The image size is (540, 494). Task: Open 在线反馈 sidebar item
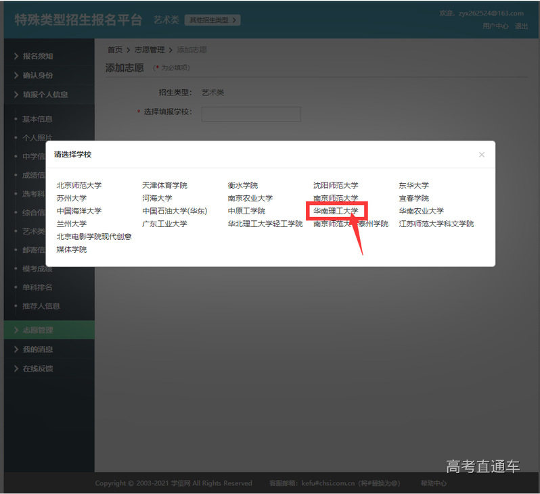[x=38, y=368]
